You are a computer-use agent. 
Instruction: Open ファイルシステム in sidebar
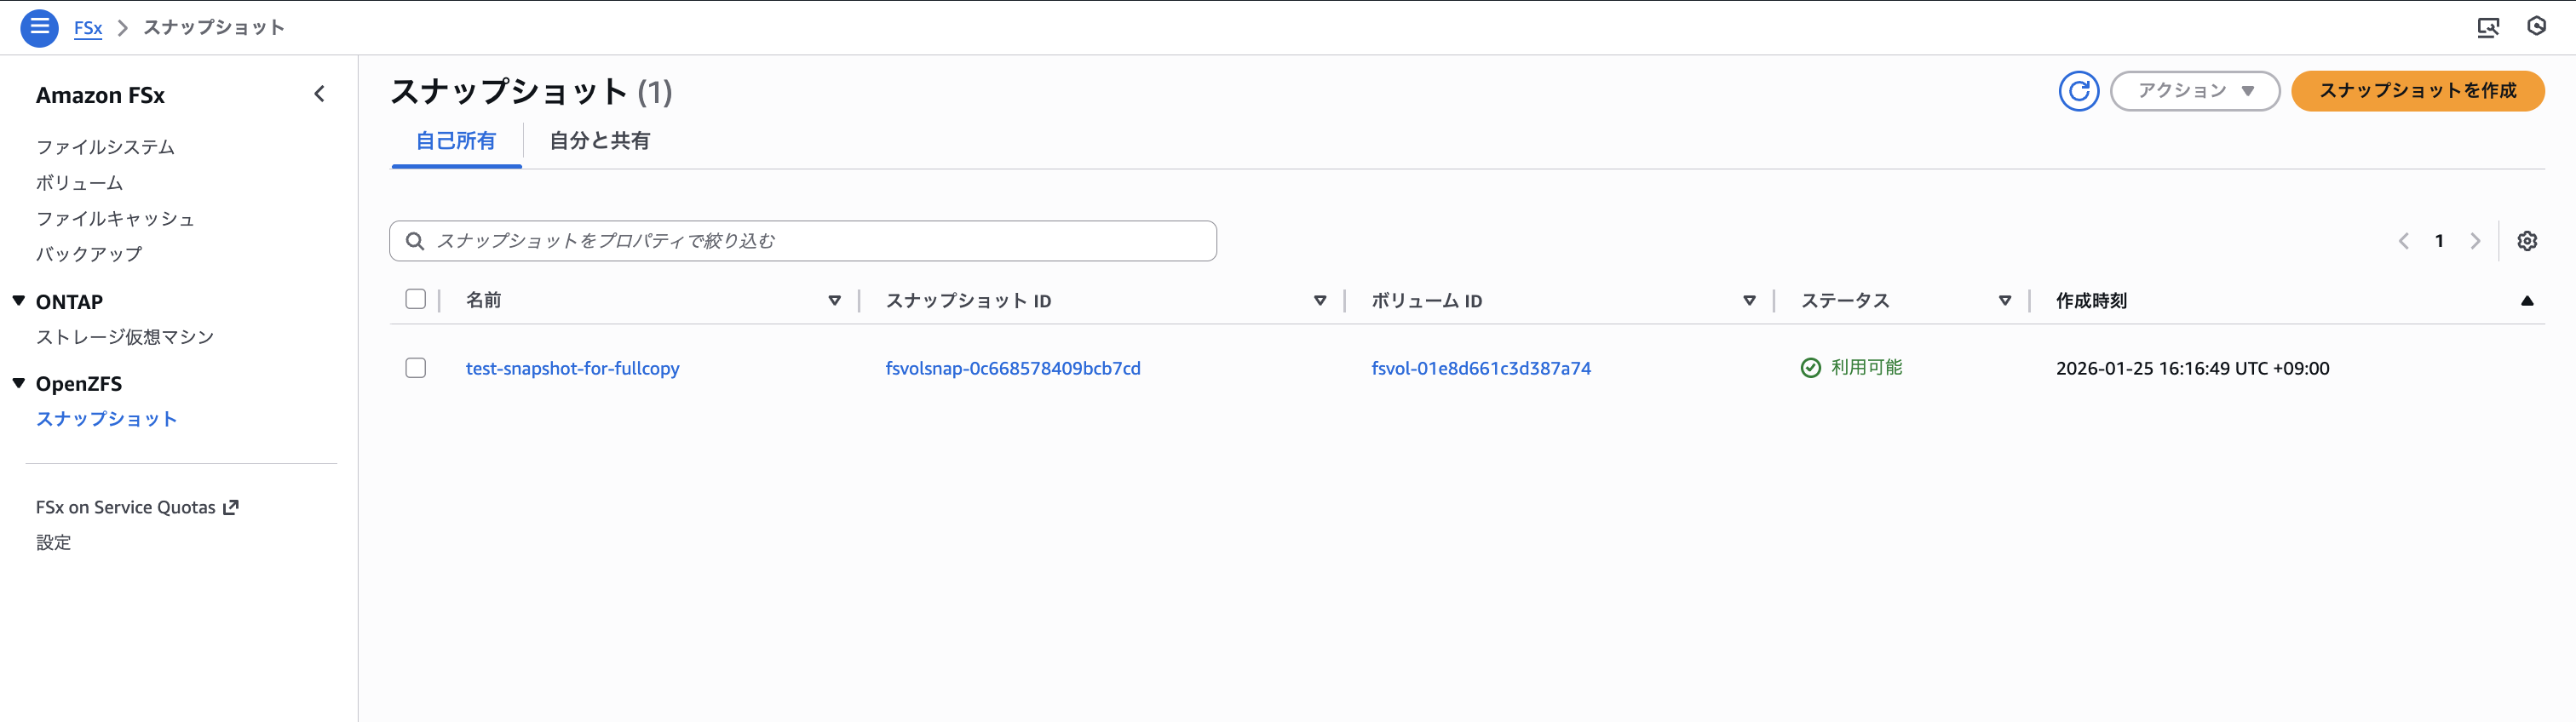105,147
